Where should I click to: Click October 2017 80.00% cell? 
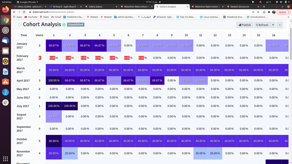click(54, 141)
